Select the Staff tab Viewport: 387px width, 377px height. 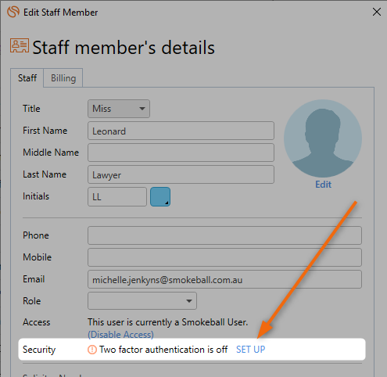pyautogui.click(x=27, y=78)
